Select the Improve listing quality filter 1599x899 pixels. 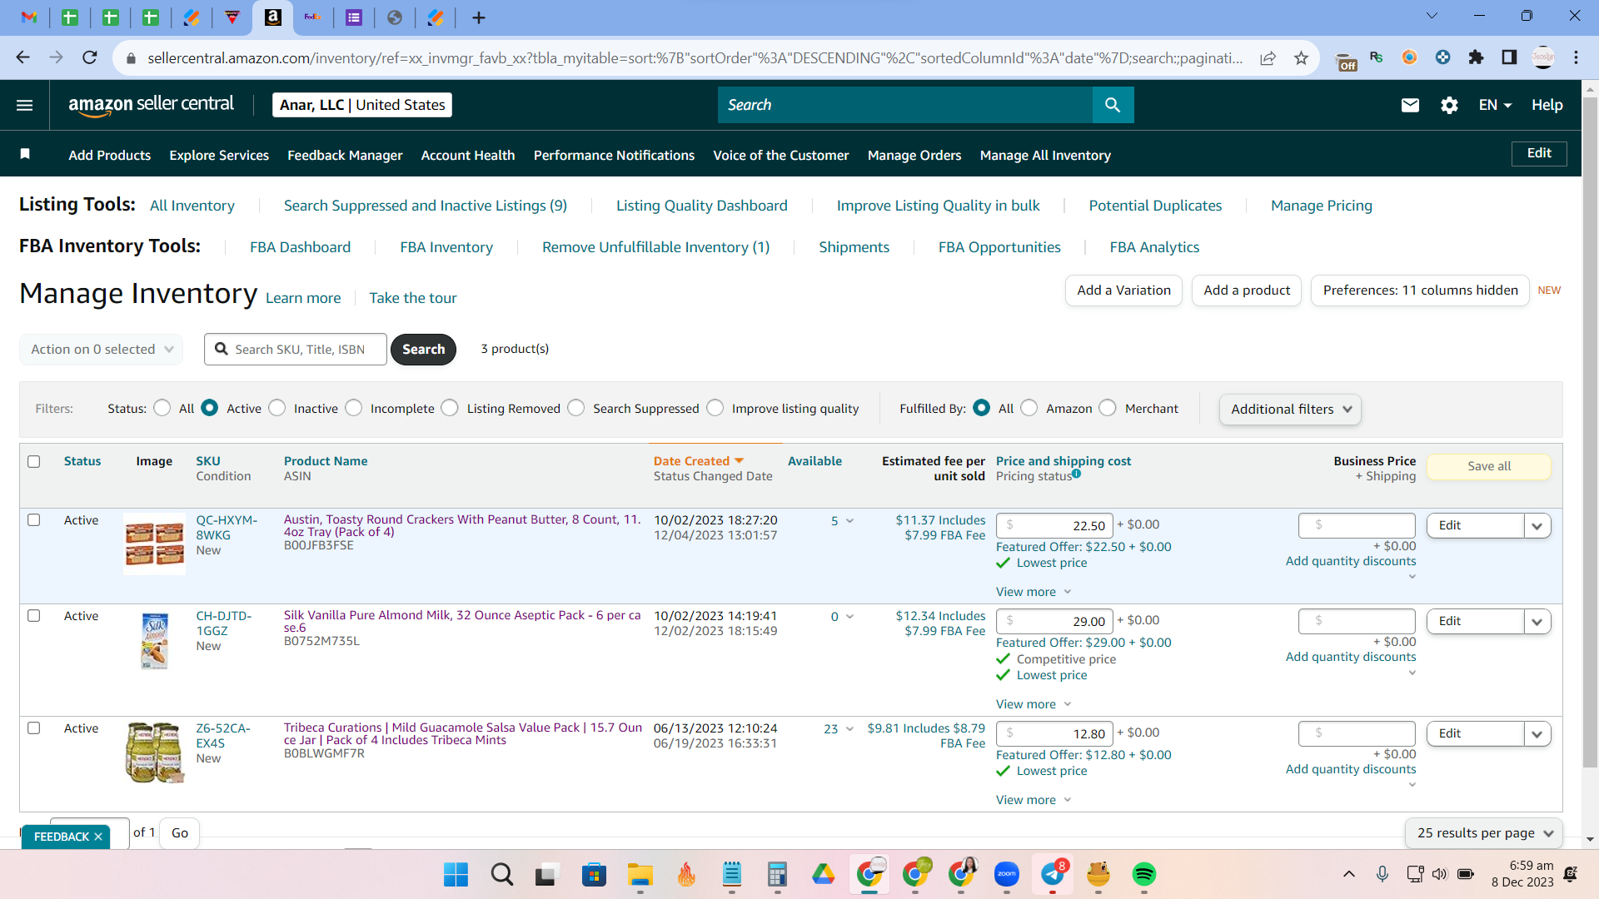point(715,408)
